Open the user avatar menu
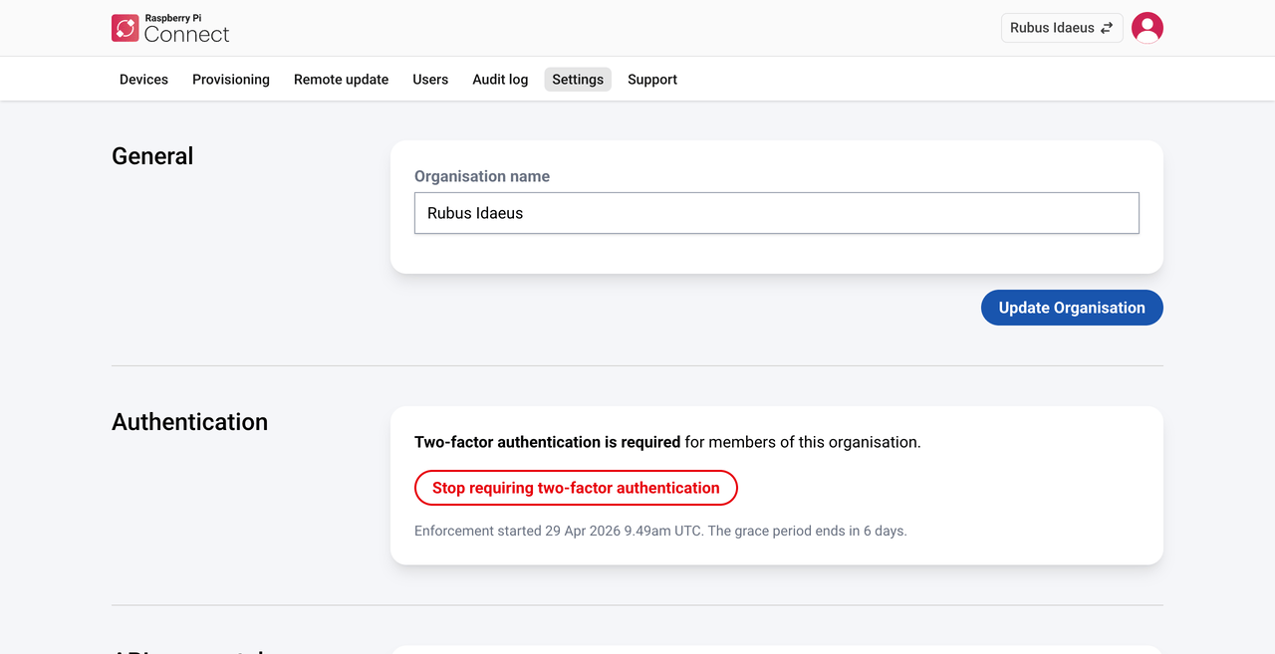This screenshot has width=1275, height=654. tap(1147, 28)
